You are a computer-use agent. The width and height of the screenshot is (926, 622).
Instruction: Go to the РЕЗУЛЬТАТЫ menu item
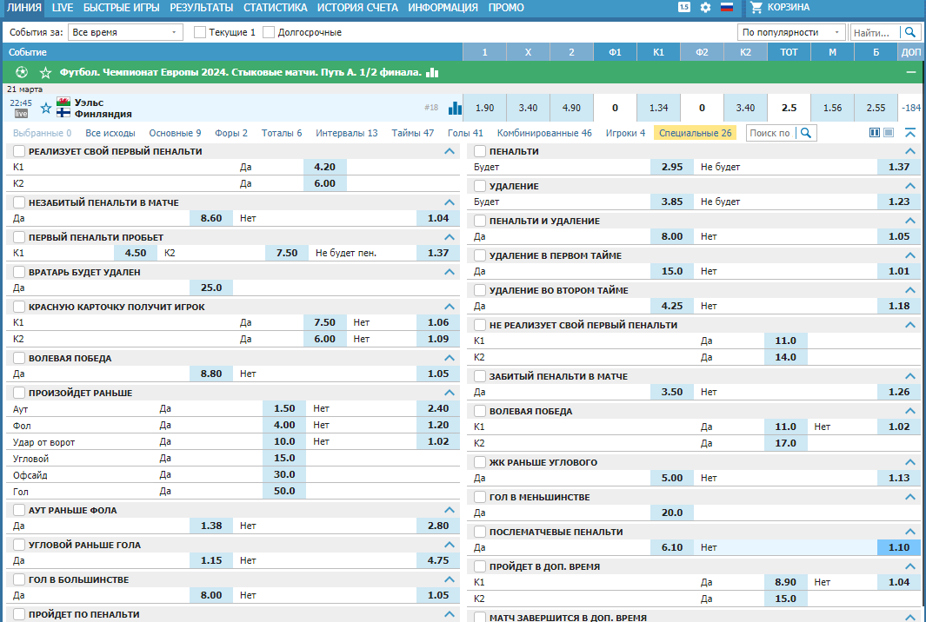point(202,8)
